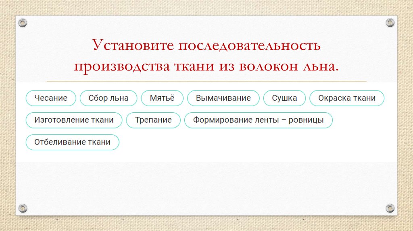Choose the Мятьё chip
The height and width of the screenshot is (231, 413).
click(162, 98)
